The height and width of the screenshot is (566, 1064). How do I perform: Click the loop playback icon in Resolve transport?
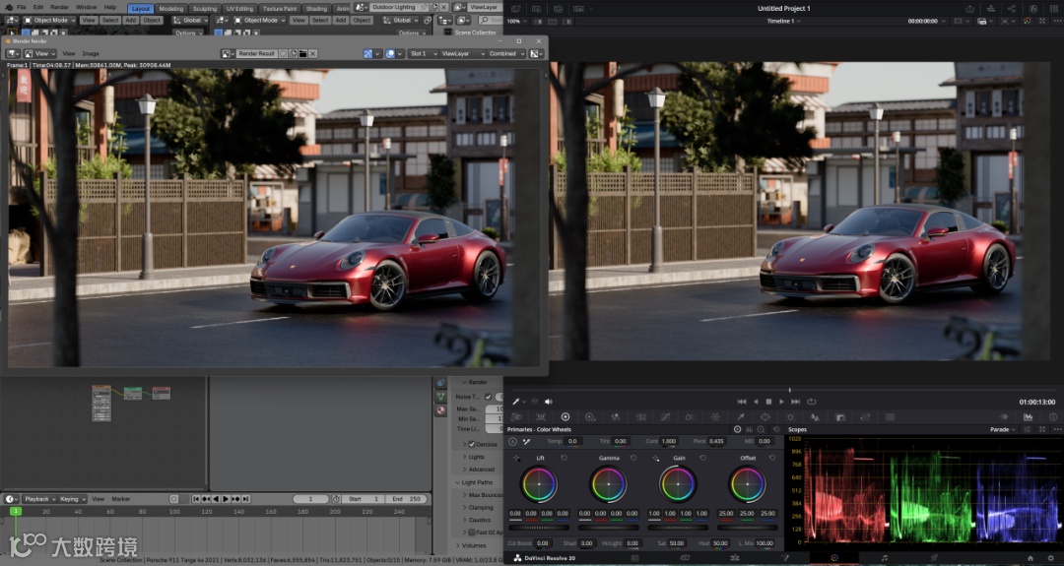pyautogui.click(x=811, y=402)
